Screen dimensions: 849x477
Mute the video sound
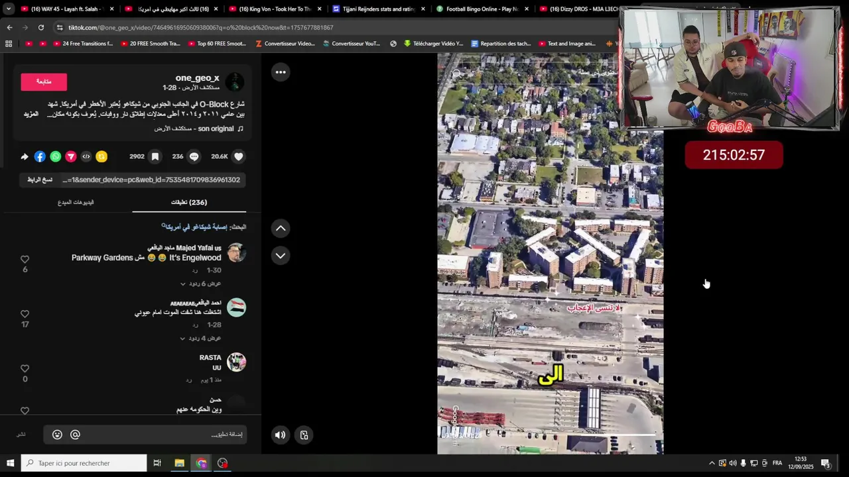click(280, 435)
